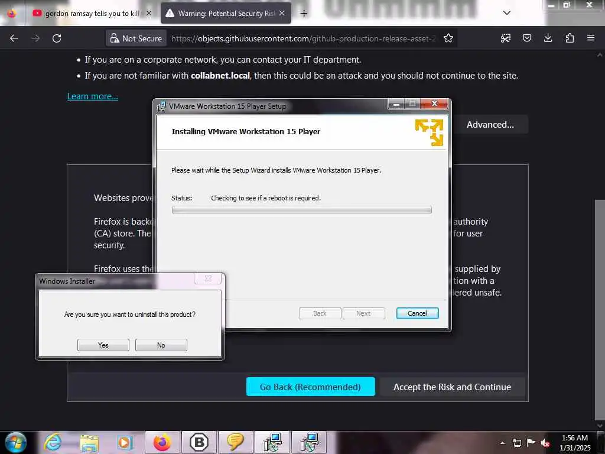
Task: Cancel the VMware Workstation installation
Action: tap(417, 313)
